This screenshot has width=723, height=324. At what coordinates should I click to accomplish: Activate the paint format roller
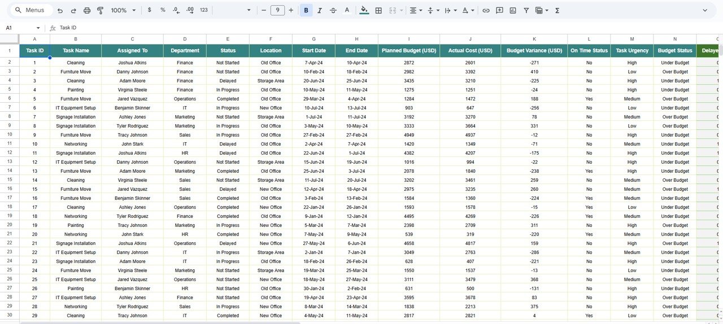click(x=101, y=10)
